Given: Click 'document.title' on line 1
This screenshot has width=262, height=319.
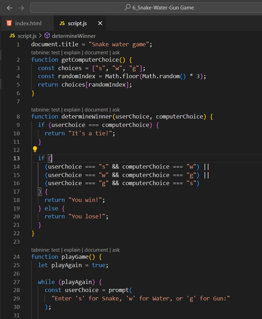Looking at the screenshot, I should [55, 45].
